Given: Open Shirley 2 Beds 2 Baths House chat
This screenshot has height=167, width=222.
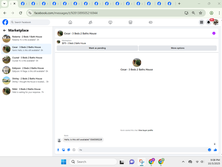Looking at the screenshot, I should pos(26,80).
